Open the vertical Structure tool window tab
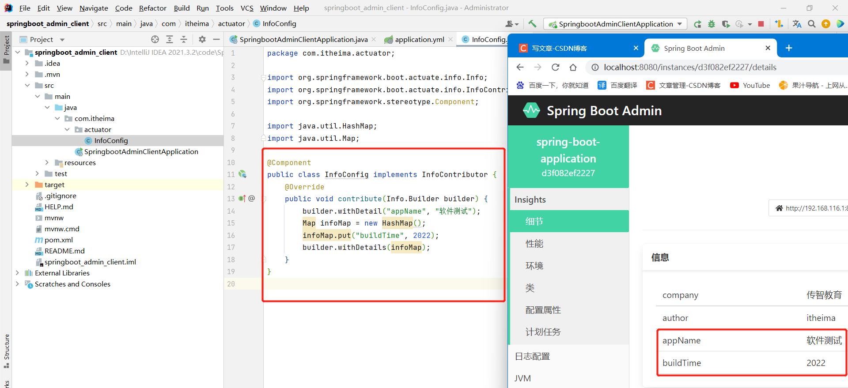848x388 pixels. pyautogui.click(x=7, y=351)
